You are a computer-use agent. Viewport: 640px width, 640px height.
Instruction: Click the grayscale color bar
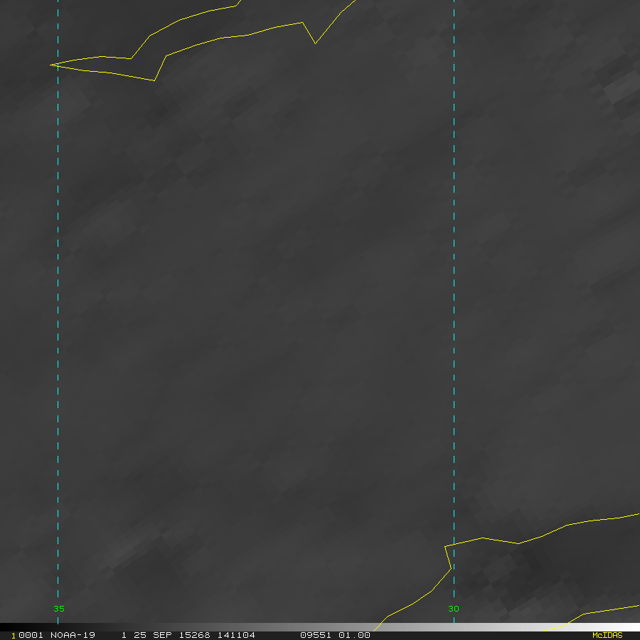[320, 627]
